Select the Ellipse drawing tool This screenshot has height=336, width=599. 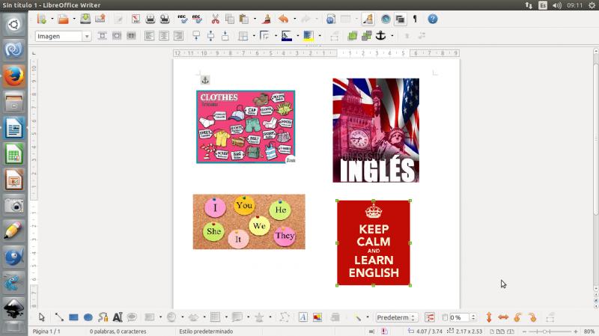[x=88, y=317]
